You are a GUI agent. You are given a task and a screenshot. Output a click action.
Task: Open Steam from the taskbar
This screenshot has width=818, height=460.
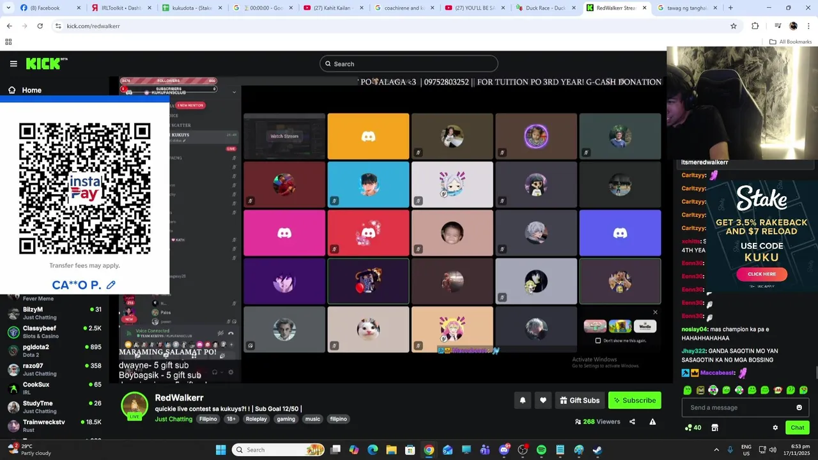(x=597, y=450)
